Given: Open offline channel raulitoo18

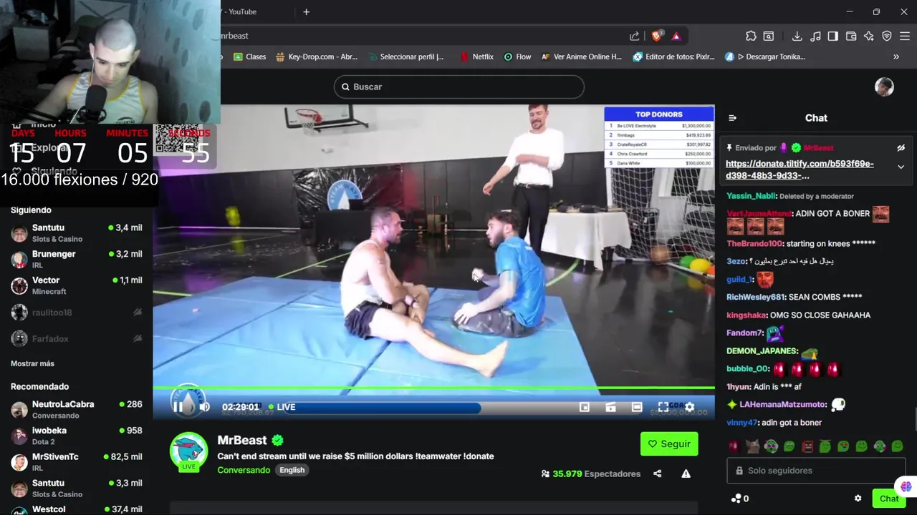Looking at the screenshot, I should click(x=77, y=313).
